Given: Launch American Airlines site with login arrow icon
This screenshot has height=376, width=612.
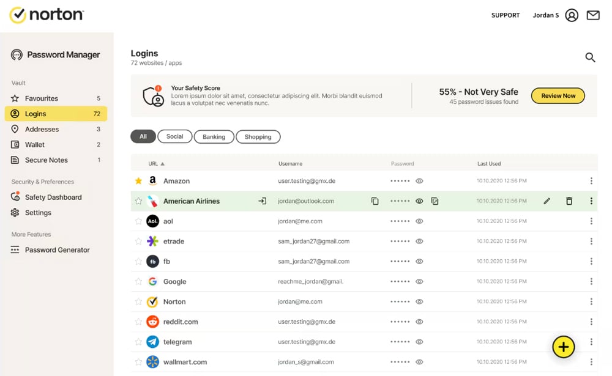Looking at the screenshot, I should click(263, 201).
